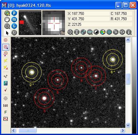Click the title bar text hyak0324.120.fts
This screenshot has height=135, width=138.
(x=34, y=5)
